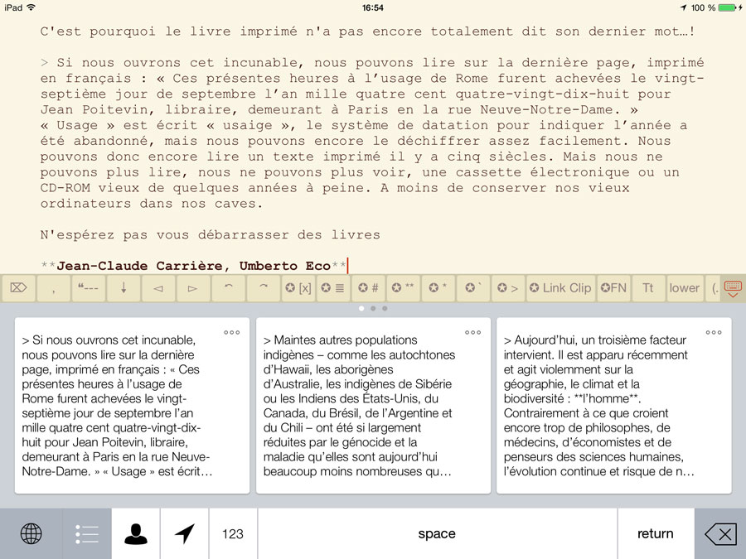Switch keyboards with the globe key
This screenshot has width=746, height=559.
pyautogui.click(x=31, y=534)
